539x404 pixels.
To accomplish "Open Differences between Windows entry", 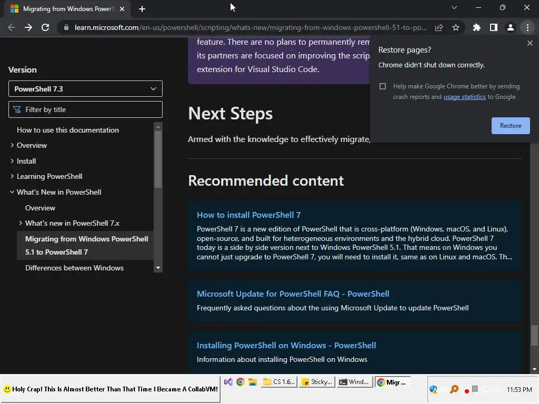I will [x=74, y=268].
